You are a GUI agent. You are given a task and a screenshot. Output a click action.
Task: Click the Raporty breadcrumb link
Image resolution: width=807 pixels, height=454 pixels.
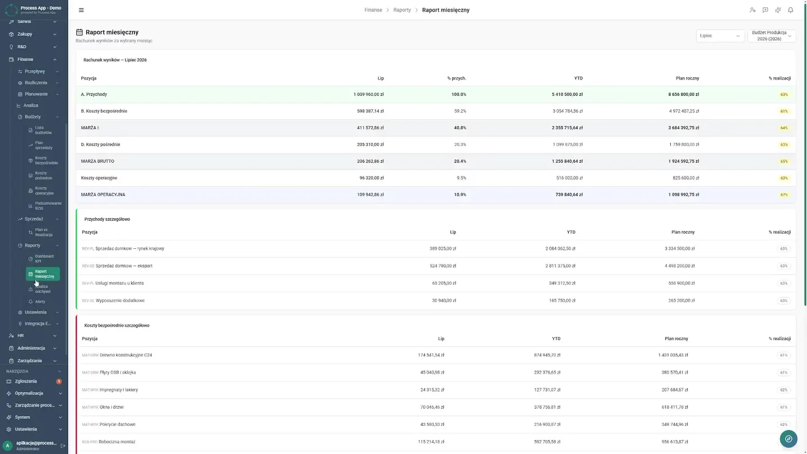coord(402,10)
